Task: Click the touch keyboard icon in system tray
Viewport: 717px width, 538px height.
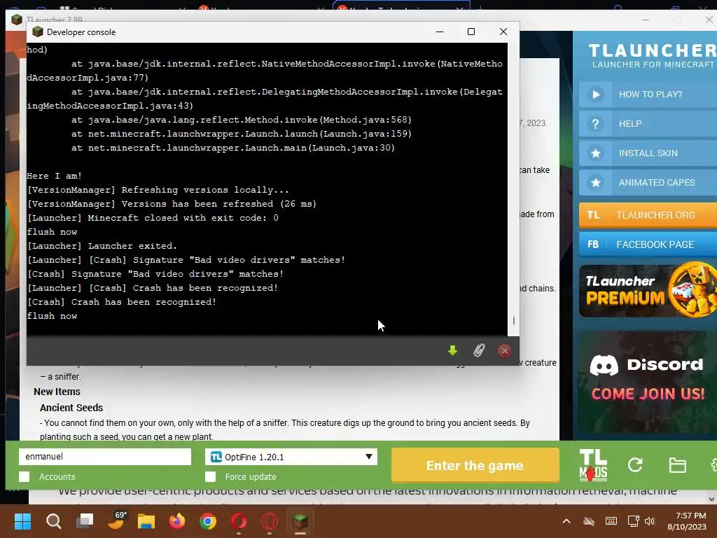Action: point(611,521)
